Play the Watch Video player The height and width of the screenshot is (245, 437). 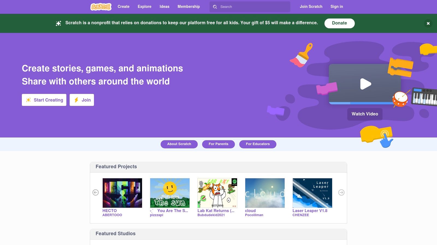[365, 84]
